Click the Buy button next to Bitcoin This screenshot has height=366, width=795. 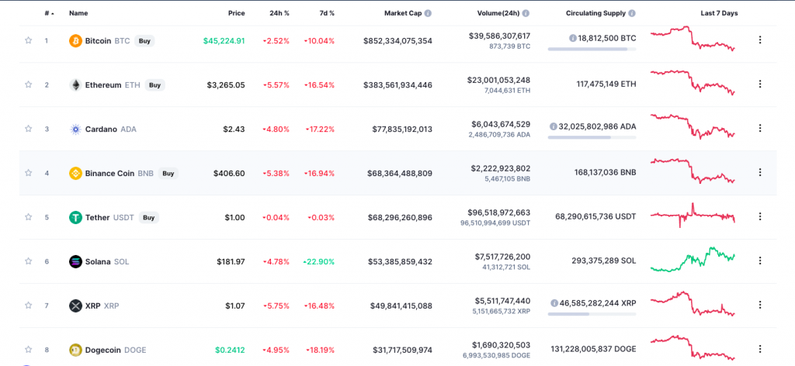coord(144,41)
